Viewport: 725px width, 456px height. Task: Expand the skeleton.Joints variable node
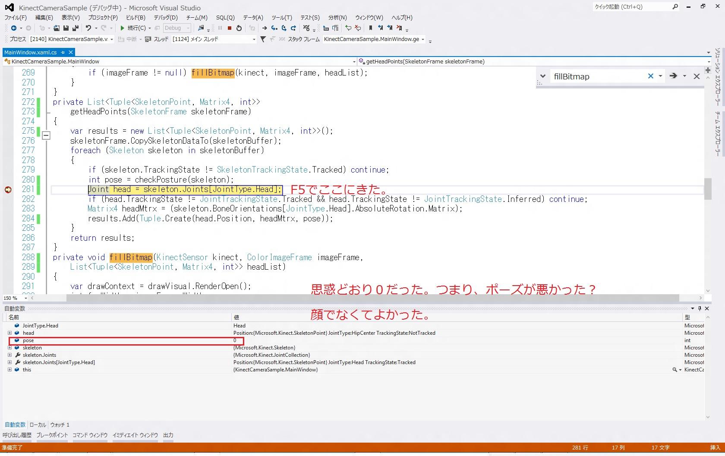[x=9, y=355]
